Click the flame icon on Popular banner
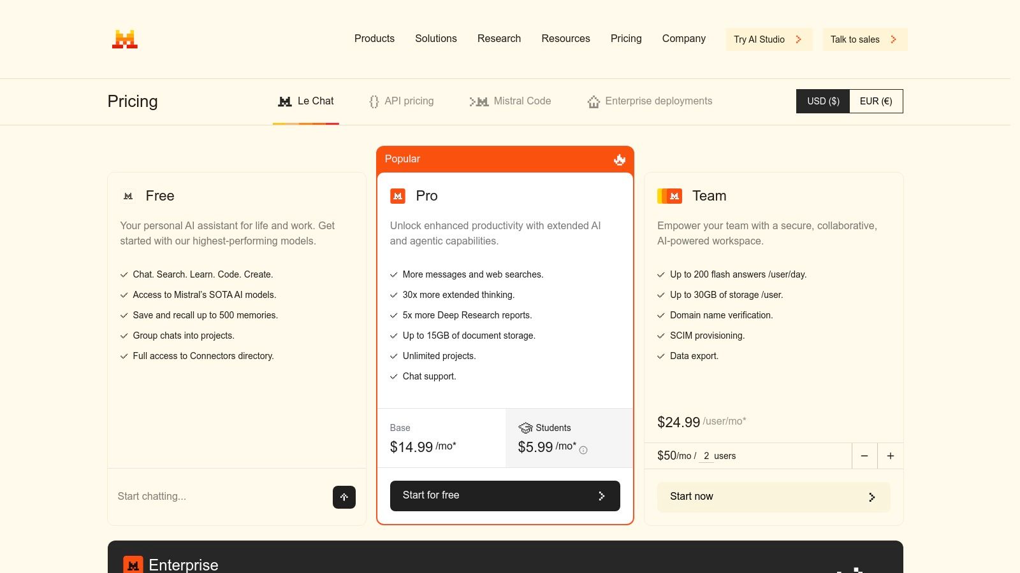1020x573 pixels. pyautogui.click(x=620, y=159)
